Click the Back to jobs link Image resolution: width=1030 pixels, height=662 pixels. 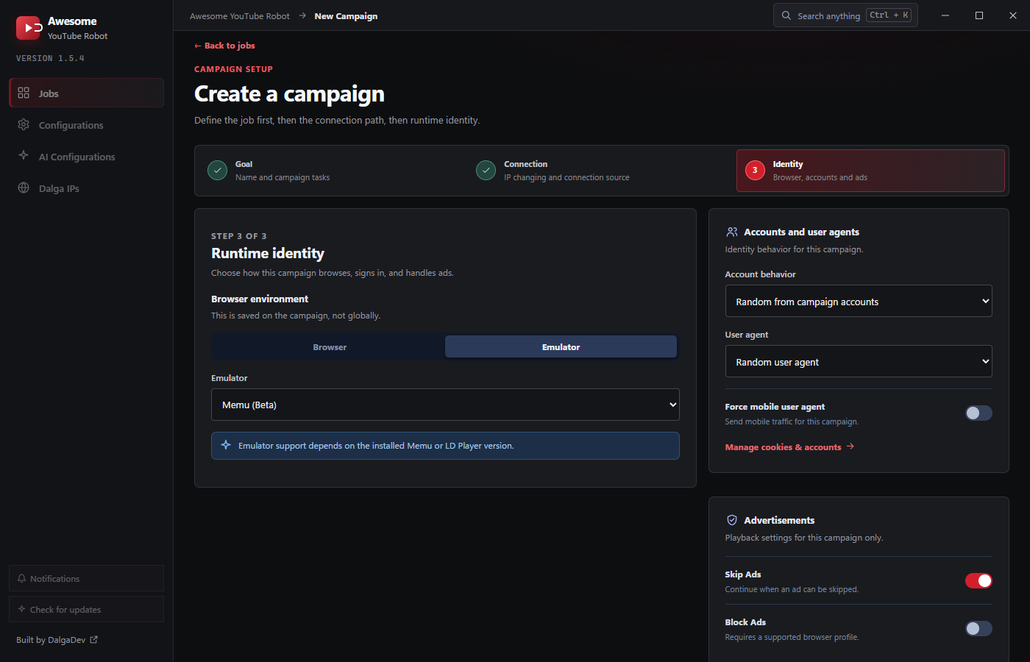pyautogui.click(x=224, y=46)
